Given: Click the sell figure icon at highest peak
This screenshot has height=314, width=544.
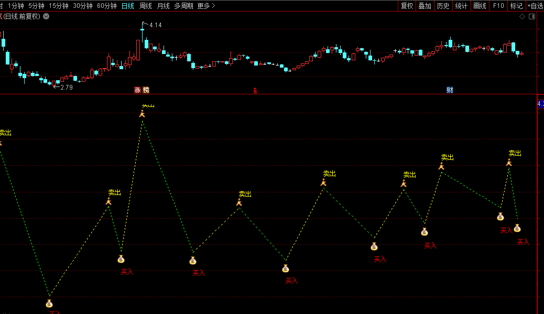Looking at the screenshot, I should tap(142, 114).
